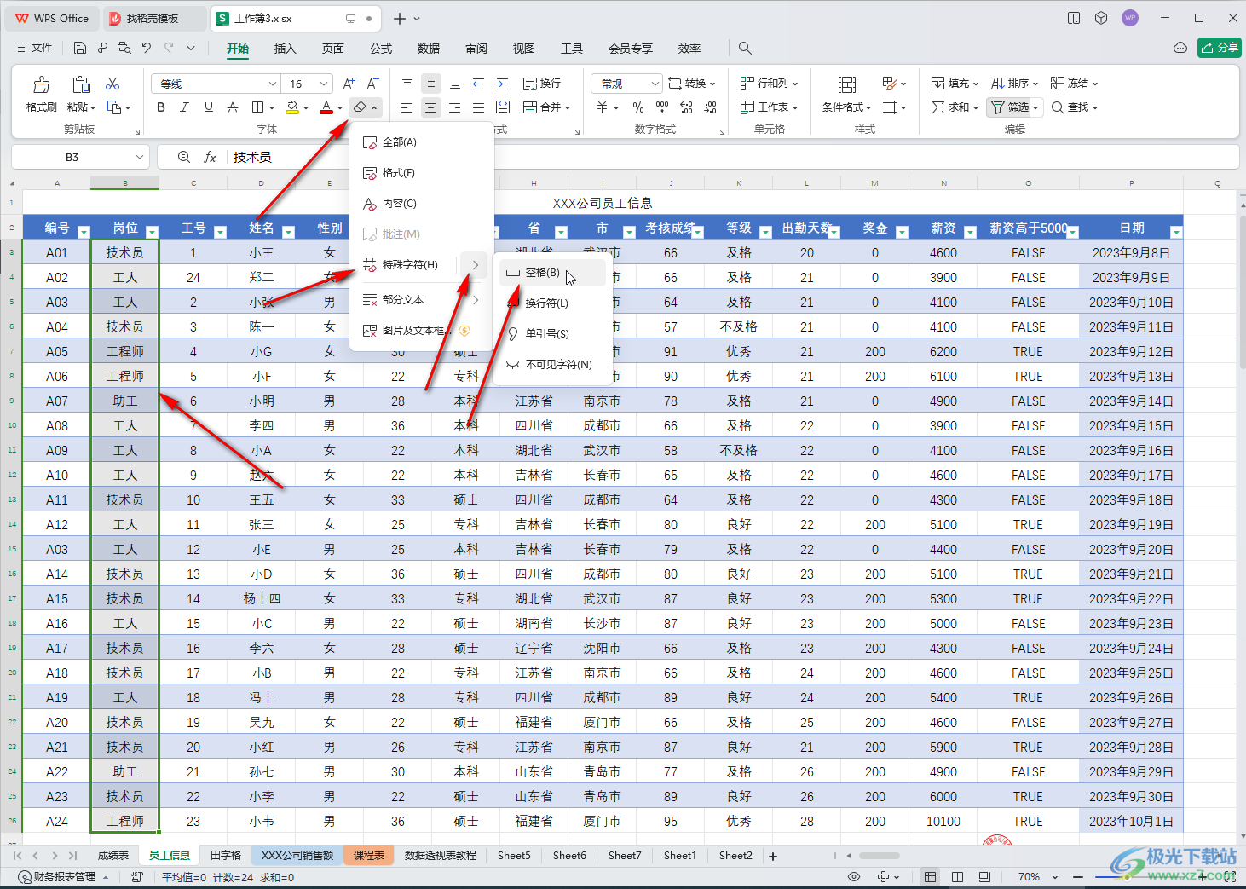Click the Save icon in quick toolbar
The image size is (1246, 889).
pyautogui.click(x=80, y=49)
